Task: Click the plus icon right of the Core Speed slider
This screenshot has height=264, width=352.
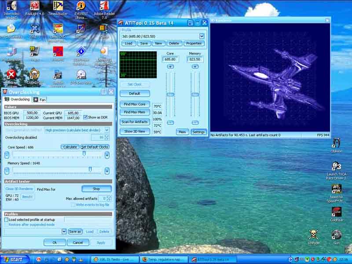Action: (107, 155)
